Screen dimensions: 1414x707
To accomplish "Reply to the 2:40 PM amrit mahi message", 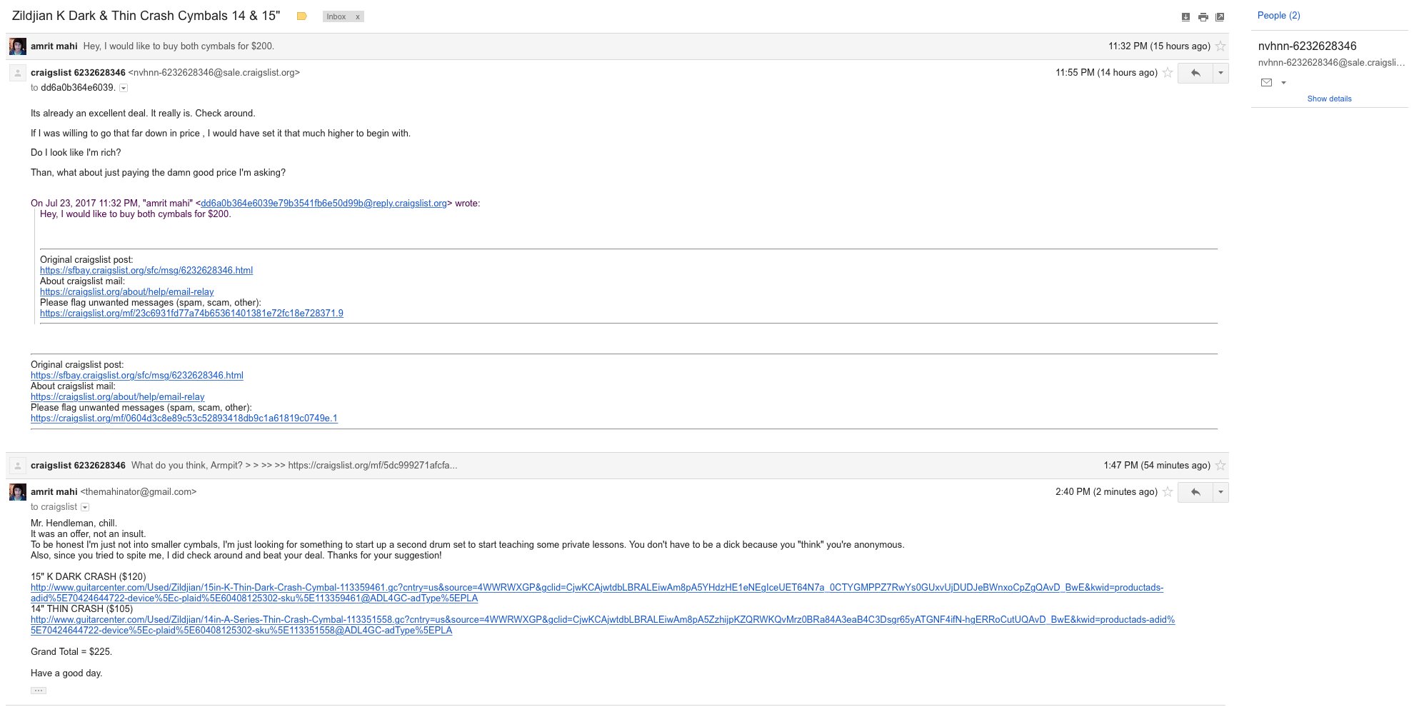I will tap(1195, 492).
